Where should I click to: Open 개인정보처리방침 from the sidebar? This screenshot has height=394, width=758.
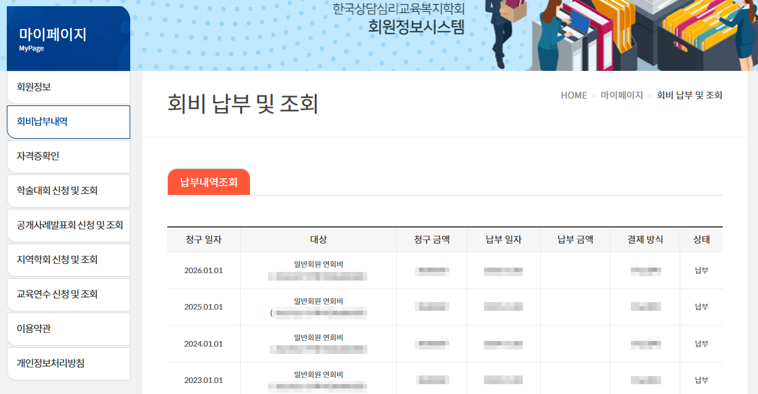(68, 363)
